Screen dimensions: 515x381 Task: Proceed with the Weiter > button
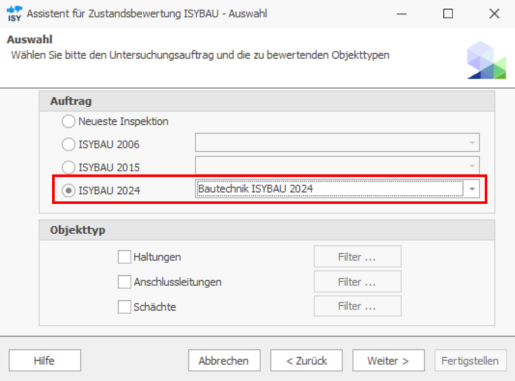coord(388,361)
